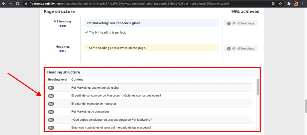Click H1 heading rating squares

[63, 26]
